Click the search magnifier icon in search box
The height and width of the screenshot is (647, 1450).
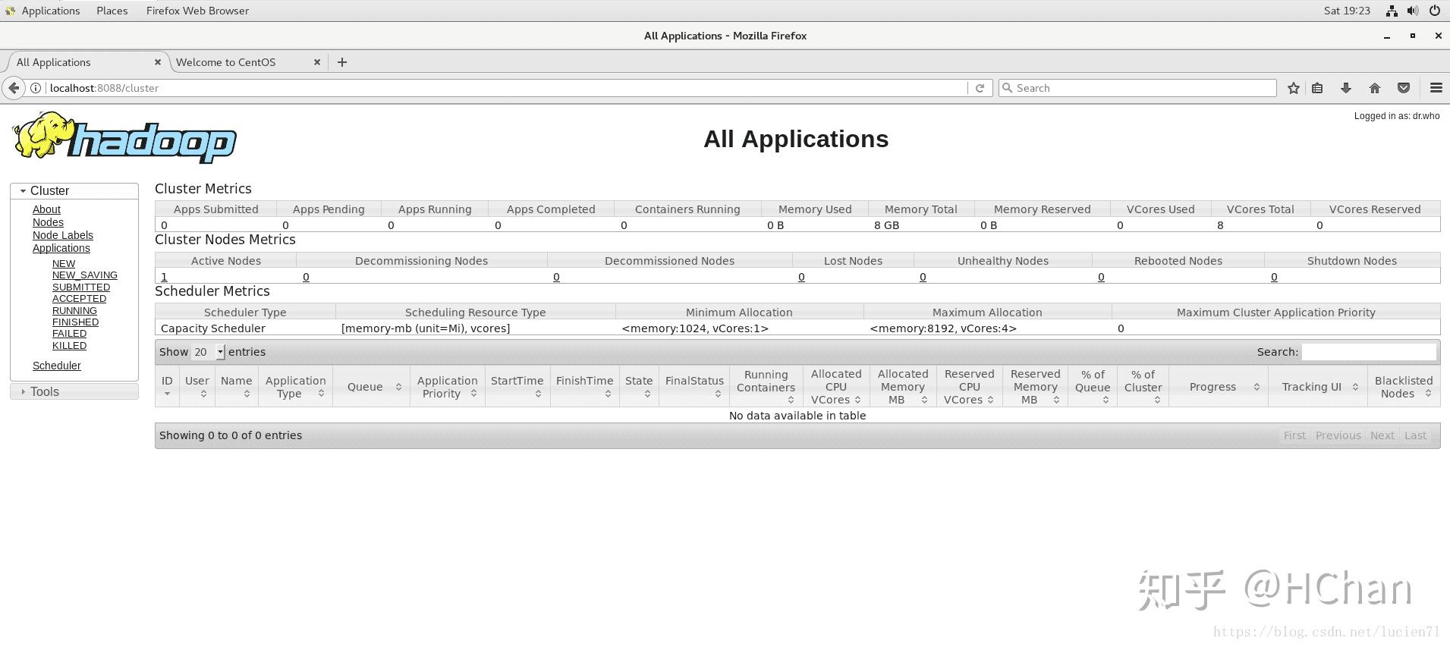pyautogui.click(x=1008, y=88)
